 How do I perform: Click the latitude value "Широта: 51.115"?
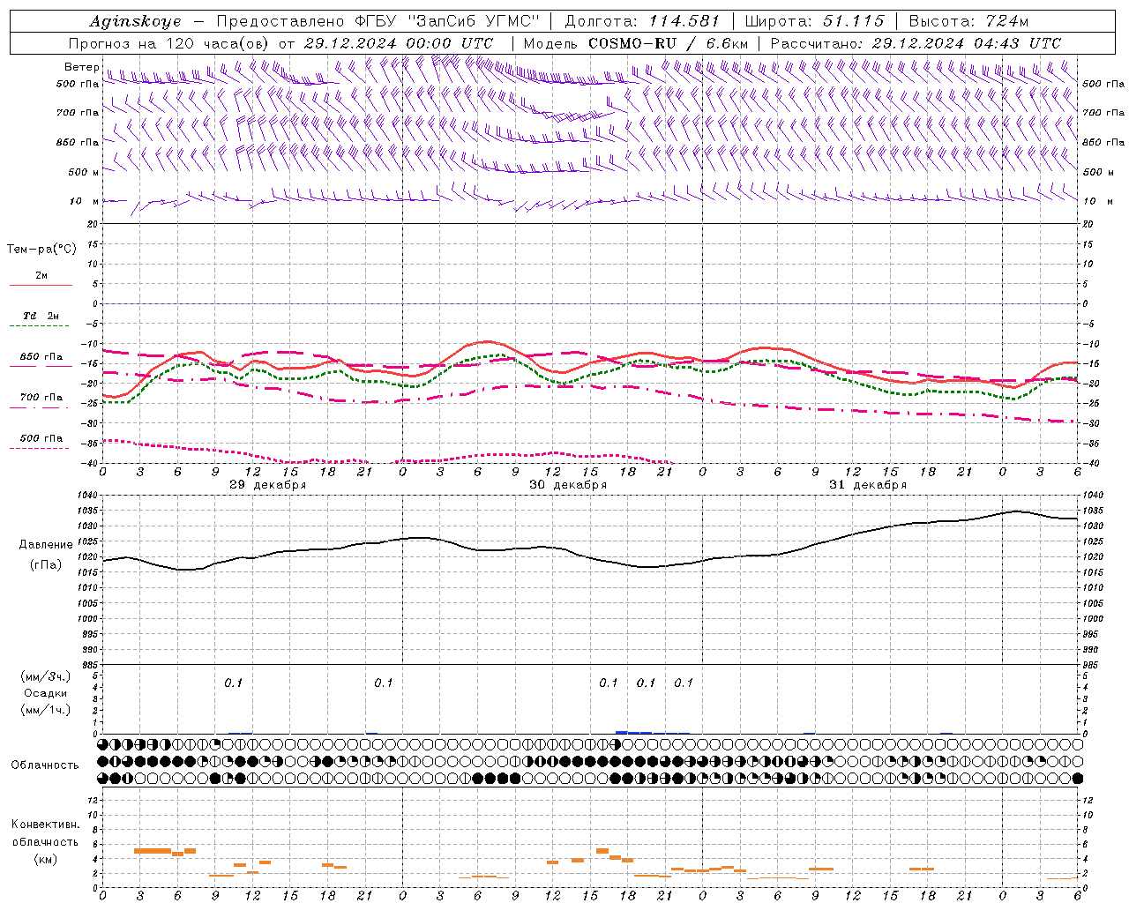click(814, 21)
